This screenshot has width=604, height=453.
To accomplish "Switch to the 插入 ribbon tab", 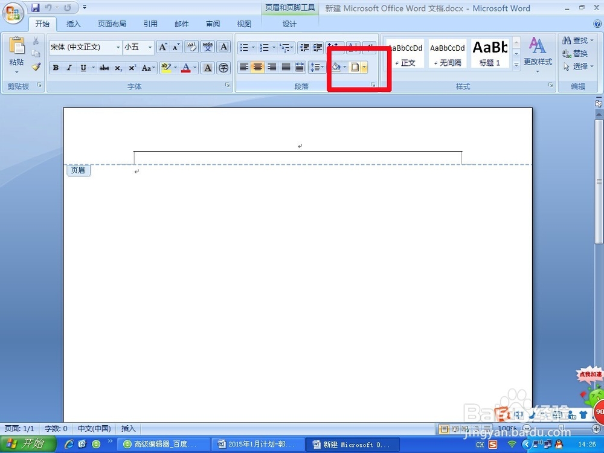I will pos(73,24).
